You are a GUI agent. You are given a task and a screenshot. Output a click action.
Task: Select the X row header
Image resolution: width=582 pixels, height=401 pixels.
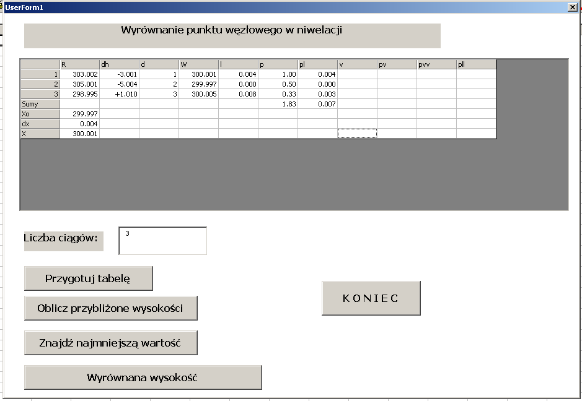click(x=40, y=134)
